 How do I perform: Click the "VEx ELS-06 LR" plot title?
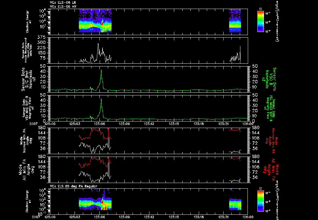click(63, 2)
